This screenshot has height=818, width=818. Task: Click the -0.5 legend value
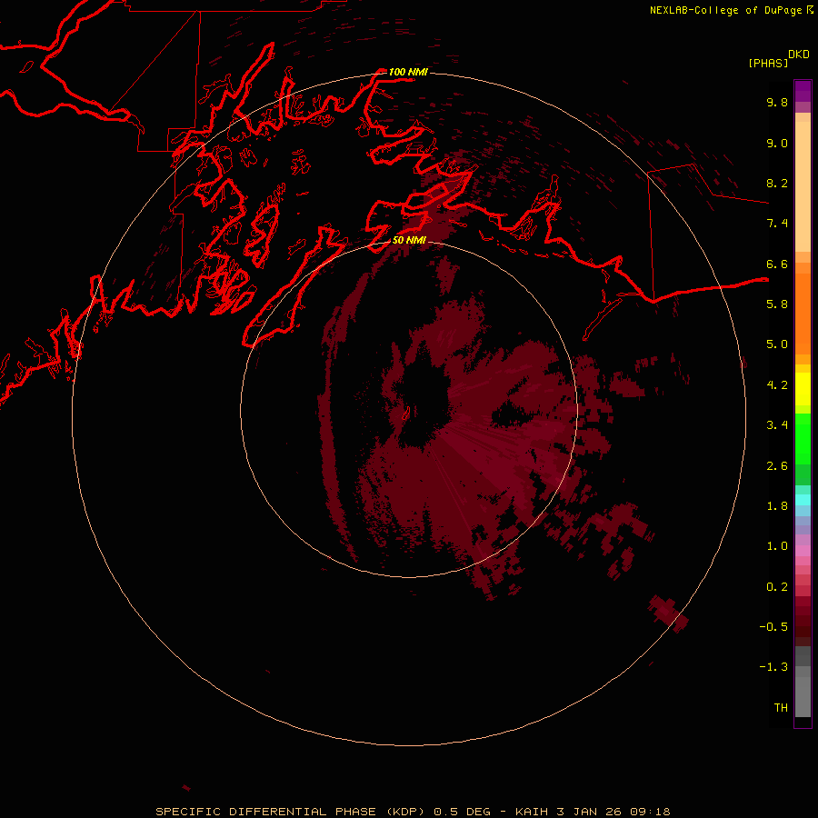[773, 627]
